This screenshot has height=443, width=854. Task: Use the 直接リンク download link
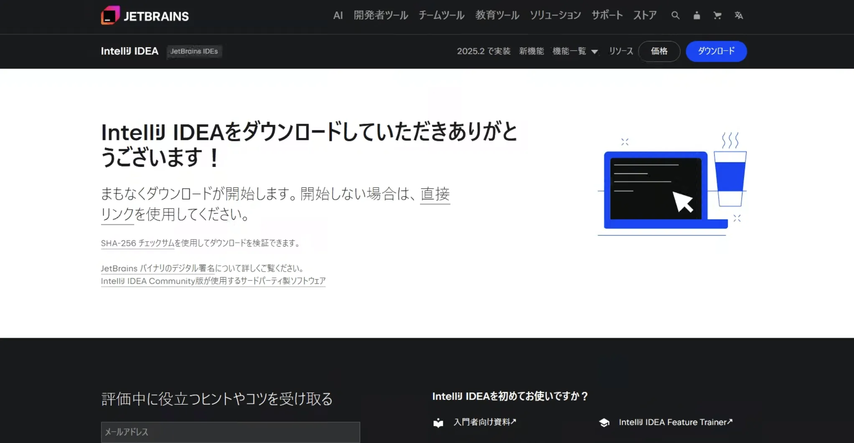[435, 194]
